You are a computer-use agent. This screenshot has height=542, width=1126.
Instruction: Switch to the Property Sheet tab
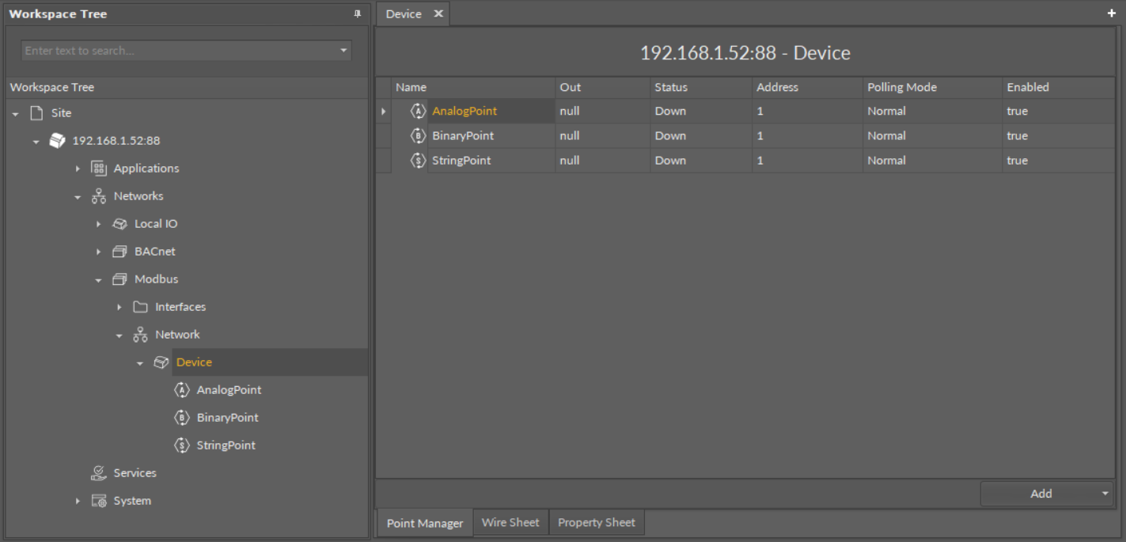[596, 523]
